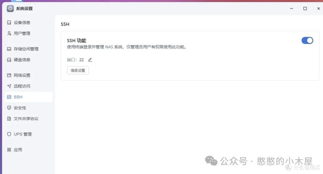Click the 硬盘信息 disk icon
This screenshot has height=174, width=323.
9,60
